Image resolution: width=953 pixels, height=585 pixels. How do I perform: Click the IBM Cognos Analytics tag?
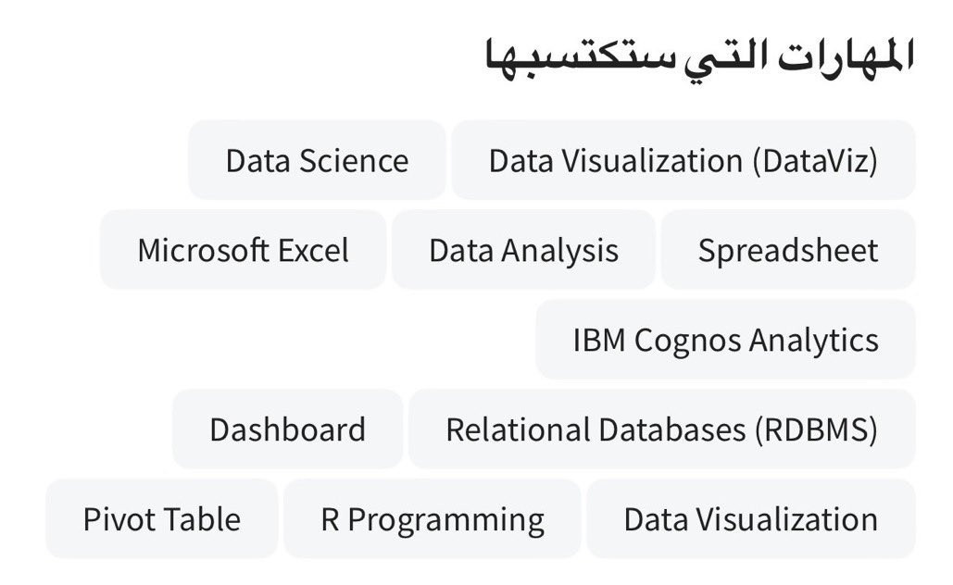(725, 339)
